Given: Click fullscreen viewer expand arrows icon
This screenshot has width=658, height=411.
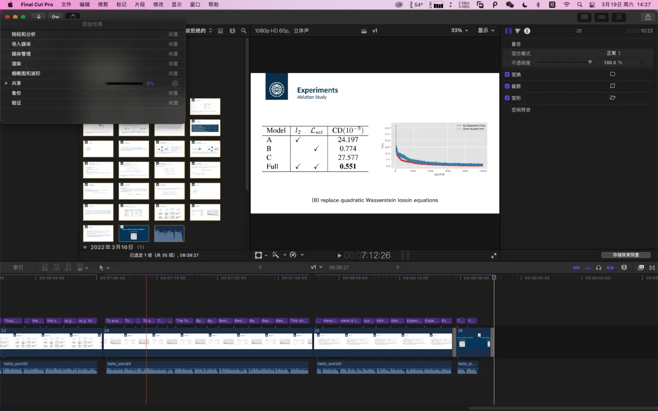Looking at the screenshot, I should [x=493, y=255].
